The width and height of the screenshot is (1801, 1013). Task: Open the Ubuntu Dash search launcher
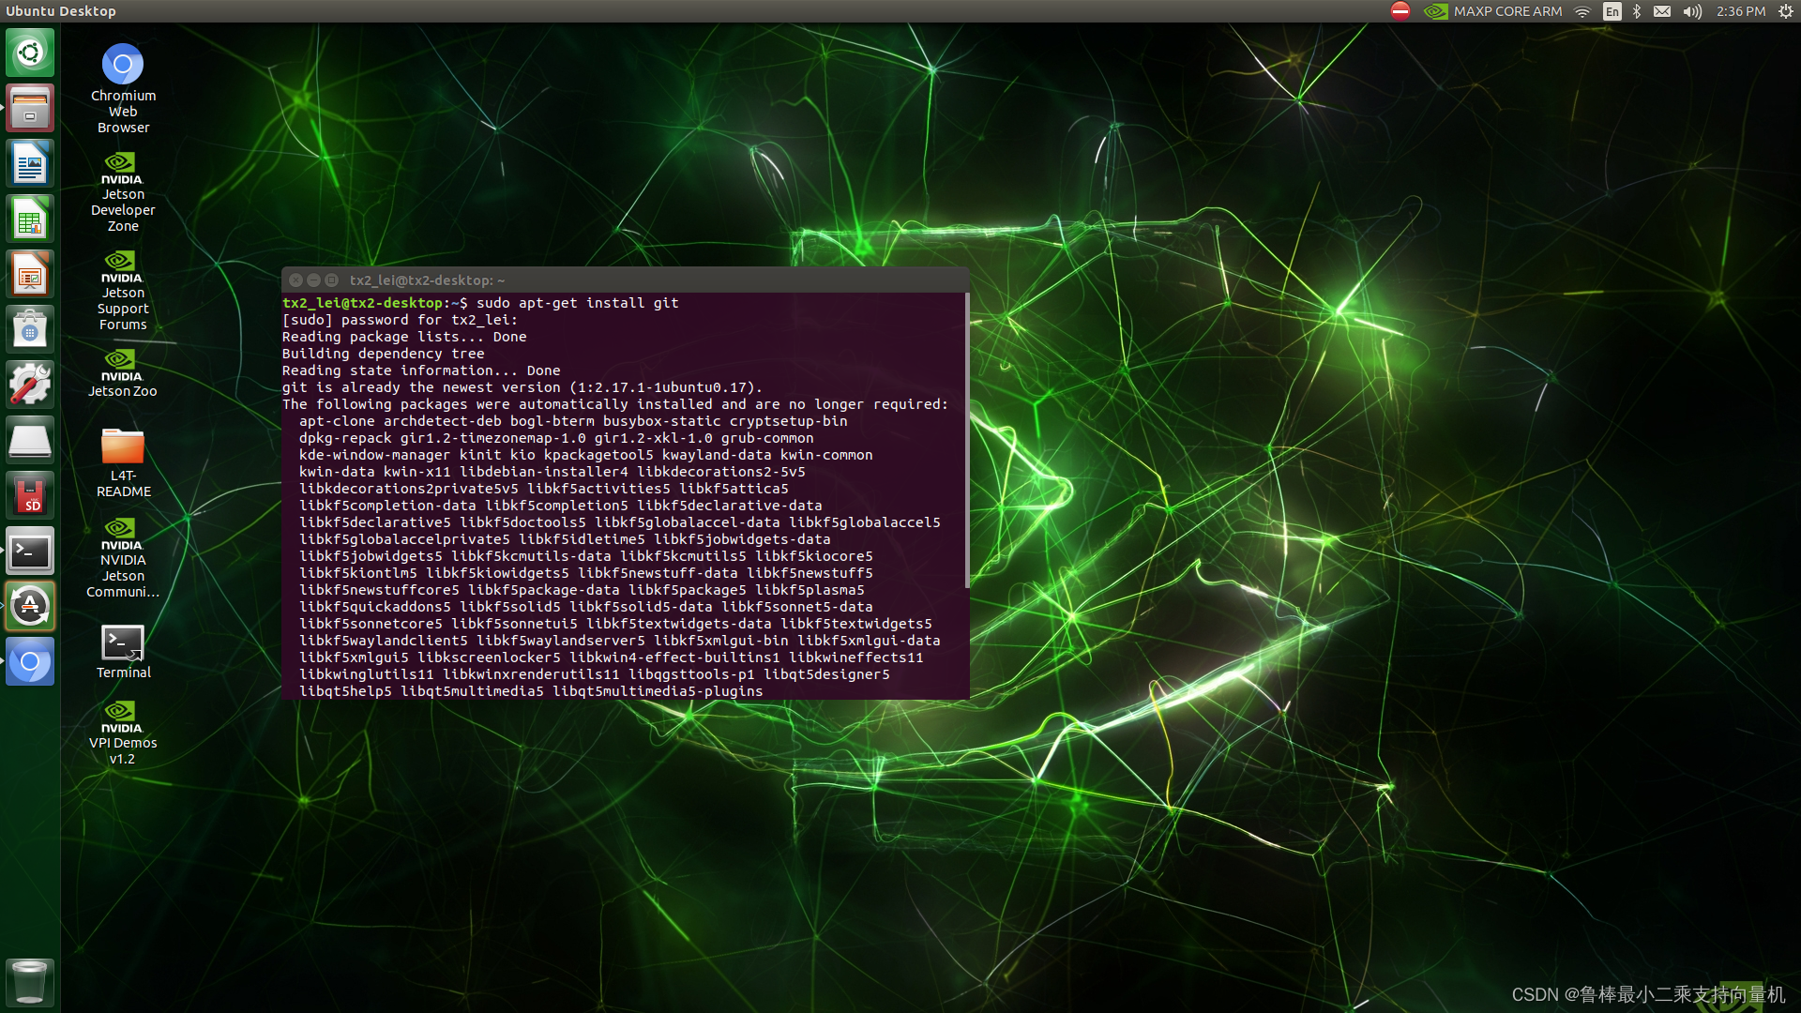(30, 53)
